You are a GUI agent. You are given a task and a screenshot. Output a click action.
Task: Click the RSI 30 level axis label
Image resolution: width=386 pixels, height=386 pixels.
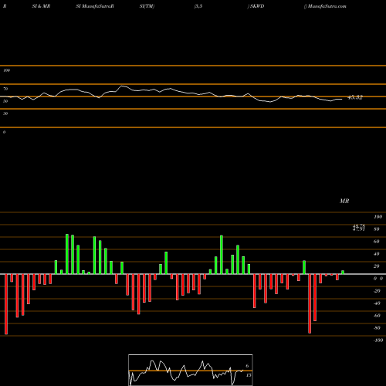coord(5,113)
